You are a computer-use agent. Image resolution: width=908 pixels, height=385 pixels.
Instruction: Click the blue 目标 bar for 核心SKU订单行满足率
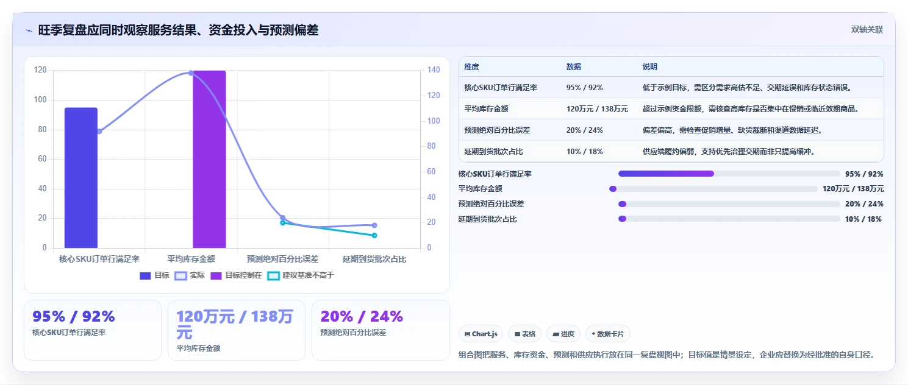click(x=81, y=178)
